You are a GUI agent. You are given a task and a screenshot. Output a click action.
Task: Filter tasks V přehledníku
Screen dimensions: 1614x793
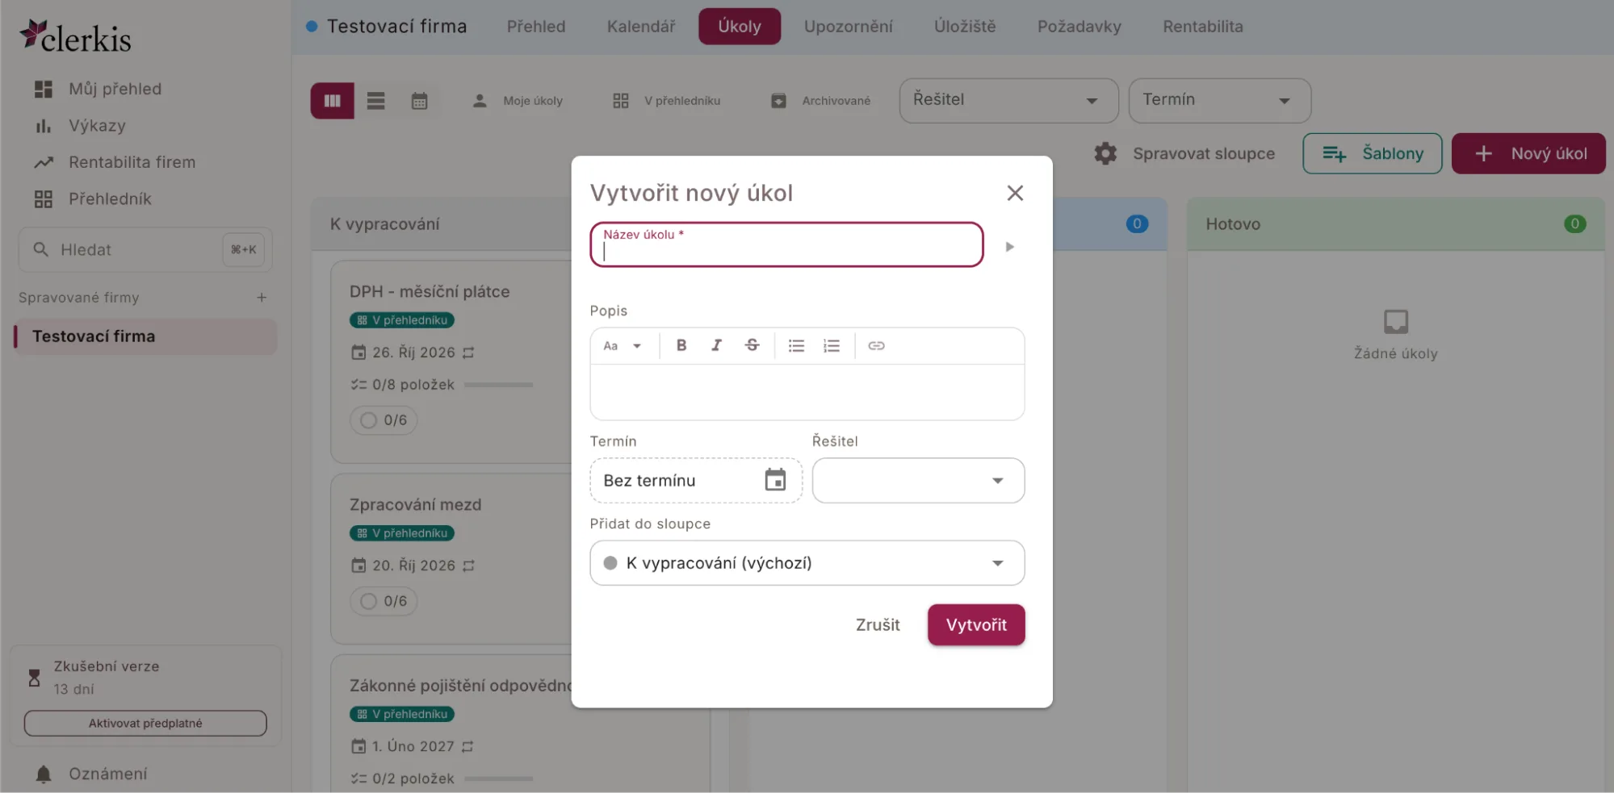(x=666, y=101)
